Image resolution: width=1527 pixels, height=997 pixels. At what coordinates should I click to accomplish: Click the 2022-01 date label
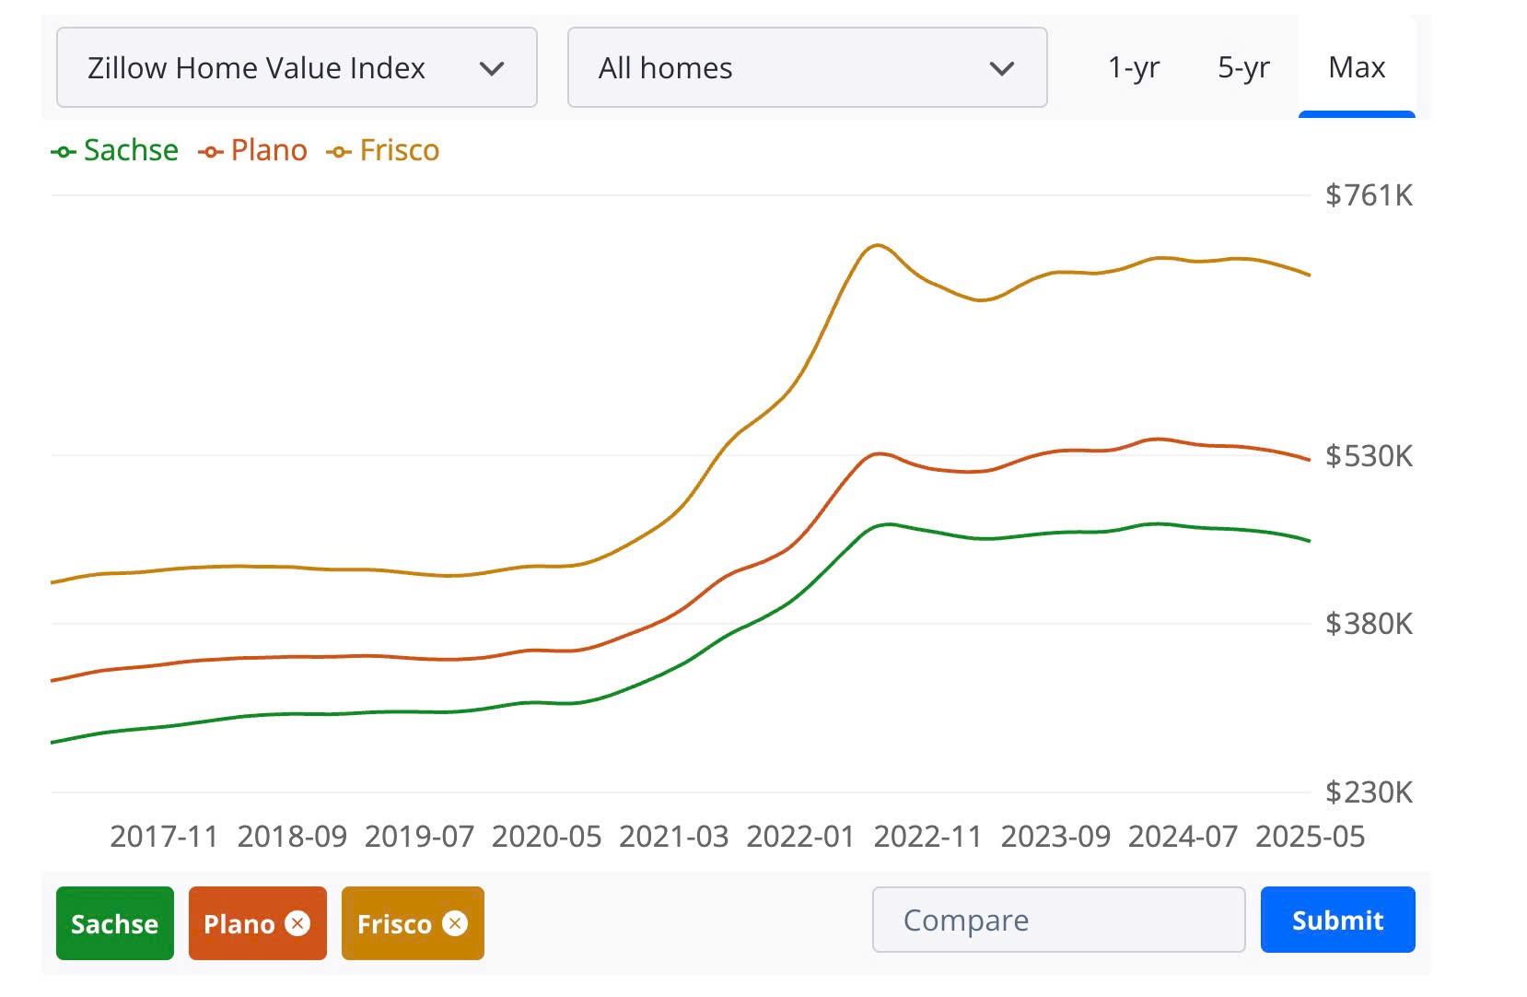click(800, 837)
